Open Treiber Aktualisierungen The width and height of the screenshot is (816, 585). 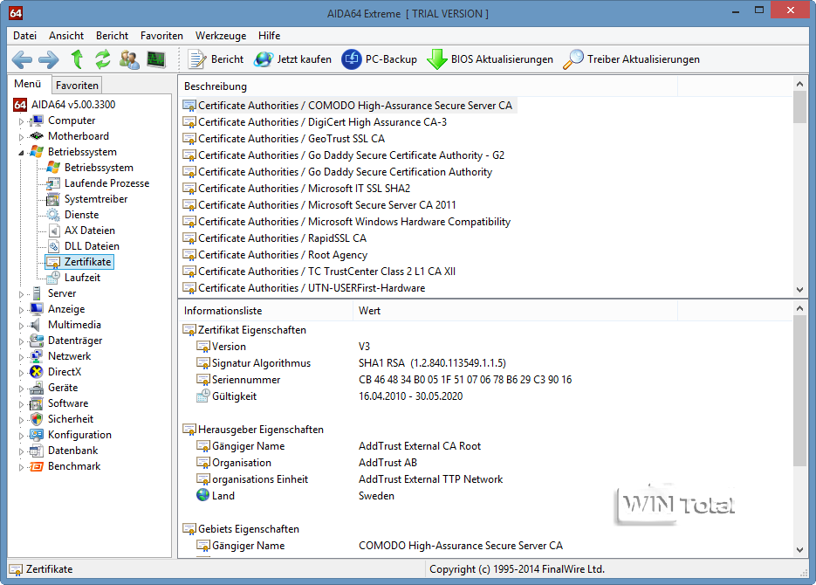631,59
